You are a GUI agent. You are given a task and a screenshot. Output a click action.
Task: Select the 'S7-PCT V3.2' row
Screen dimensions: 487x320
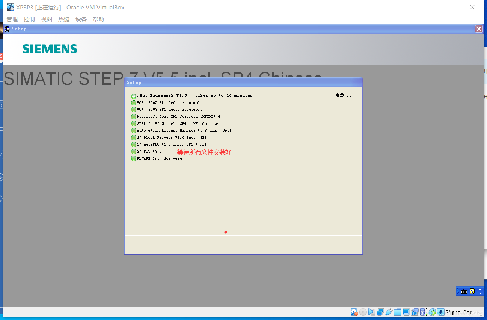(149, 152)
